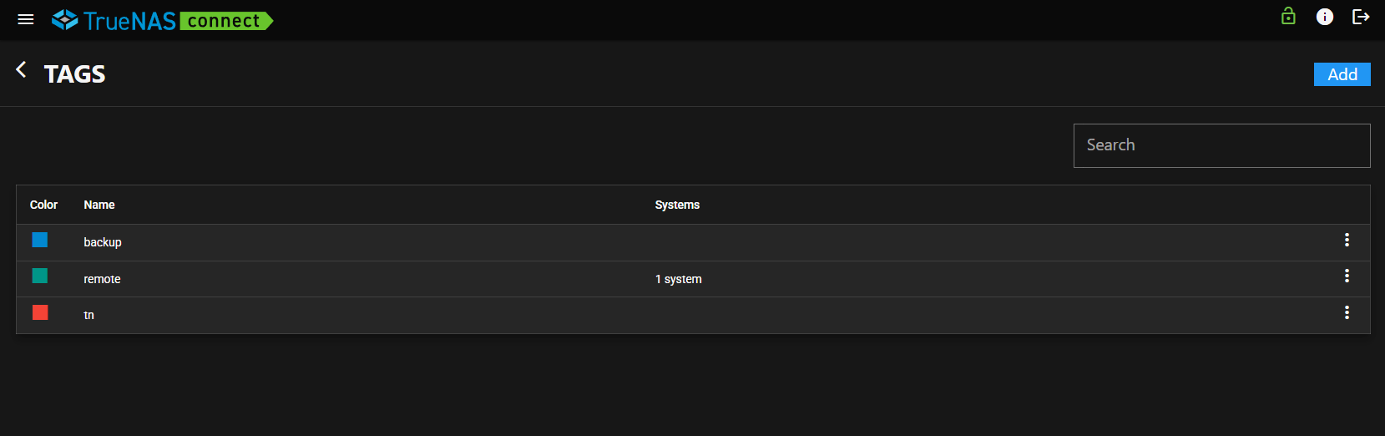
Task: Open the options menu for backup tag
Action: [1347, 241]
